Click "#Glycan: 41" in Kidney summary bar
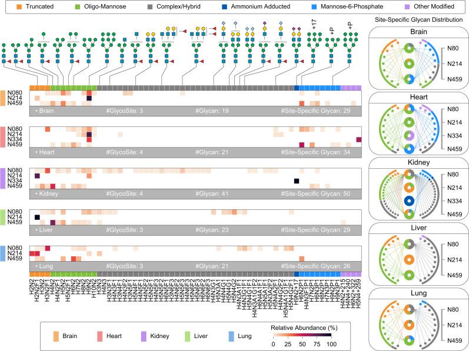Viewport: 469px width, 351px height. (212, 194)
